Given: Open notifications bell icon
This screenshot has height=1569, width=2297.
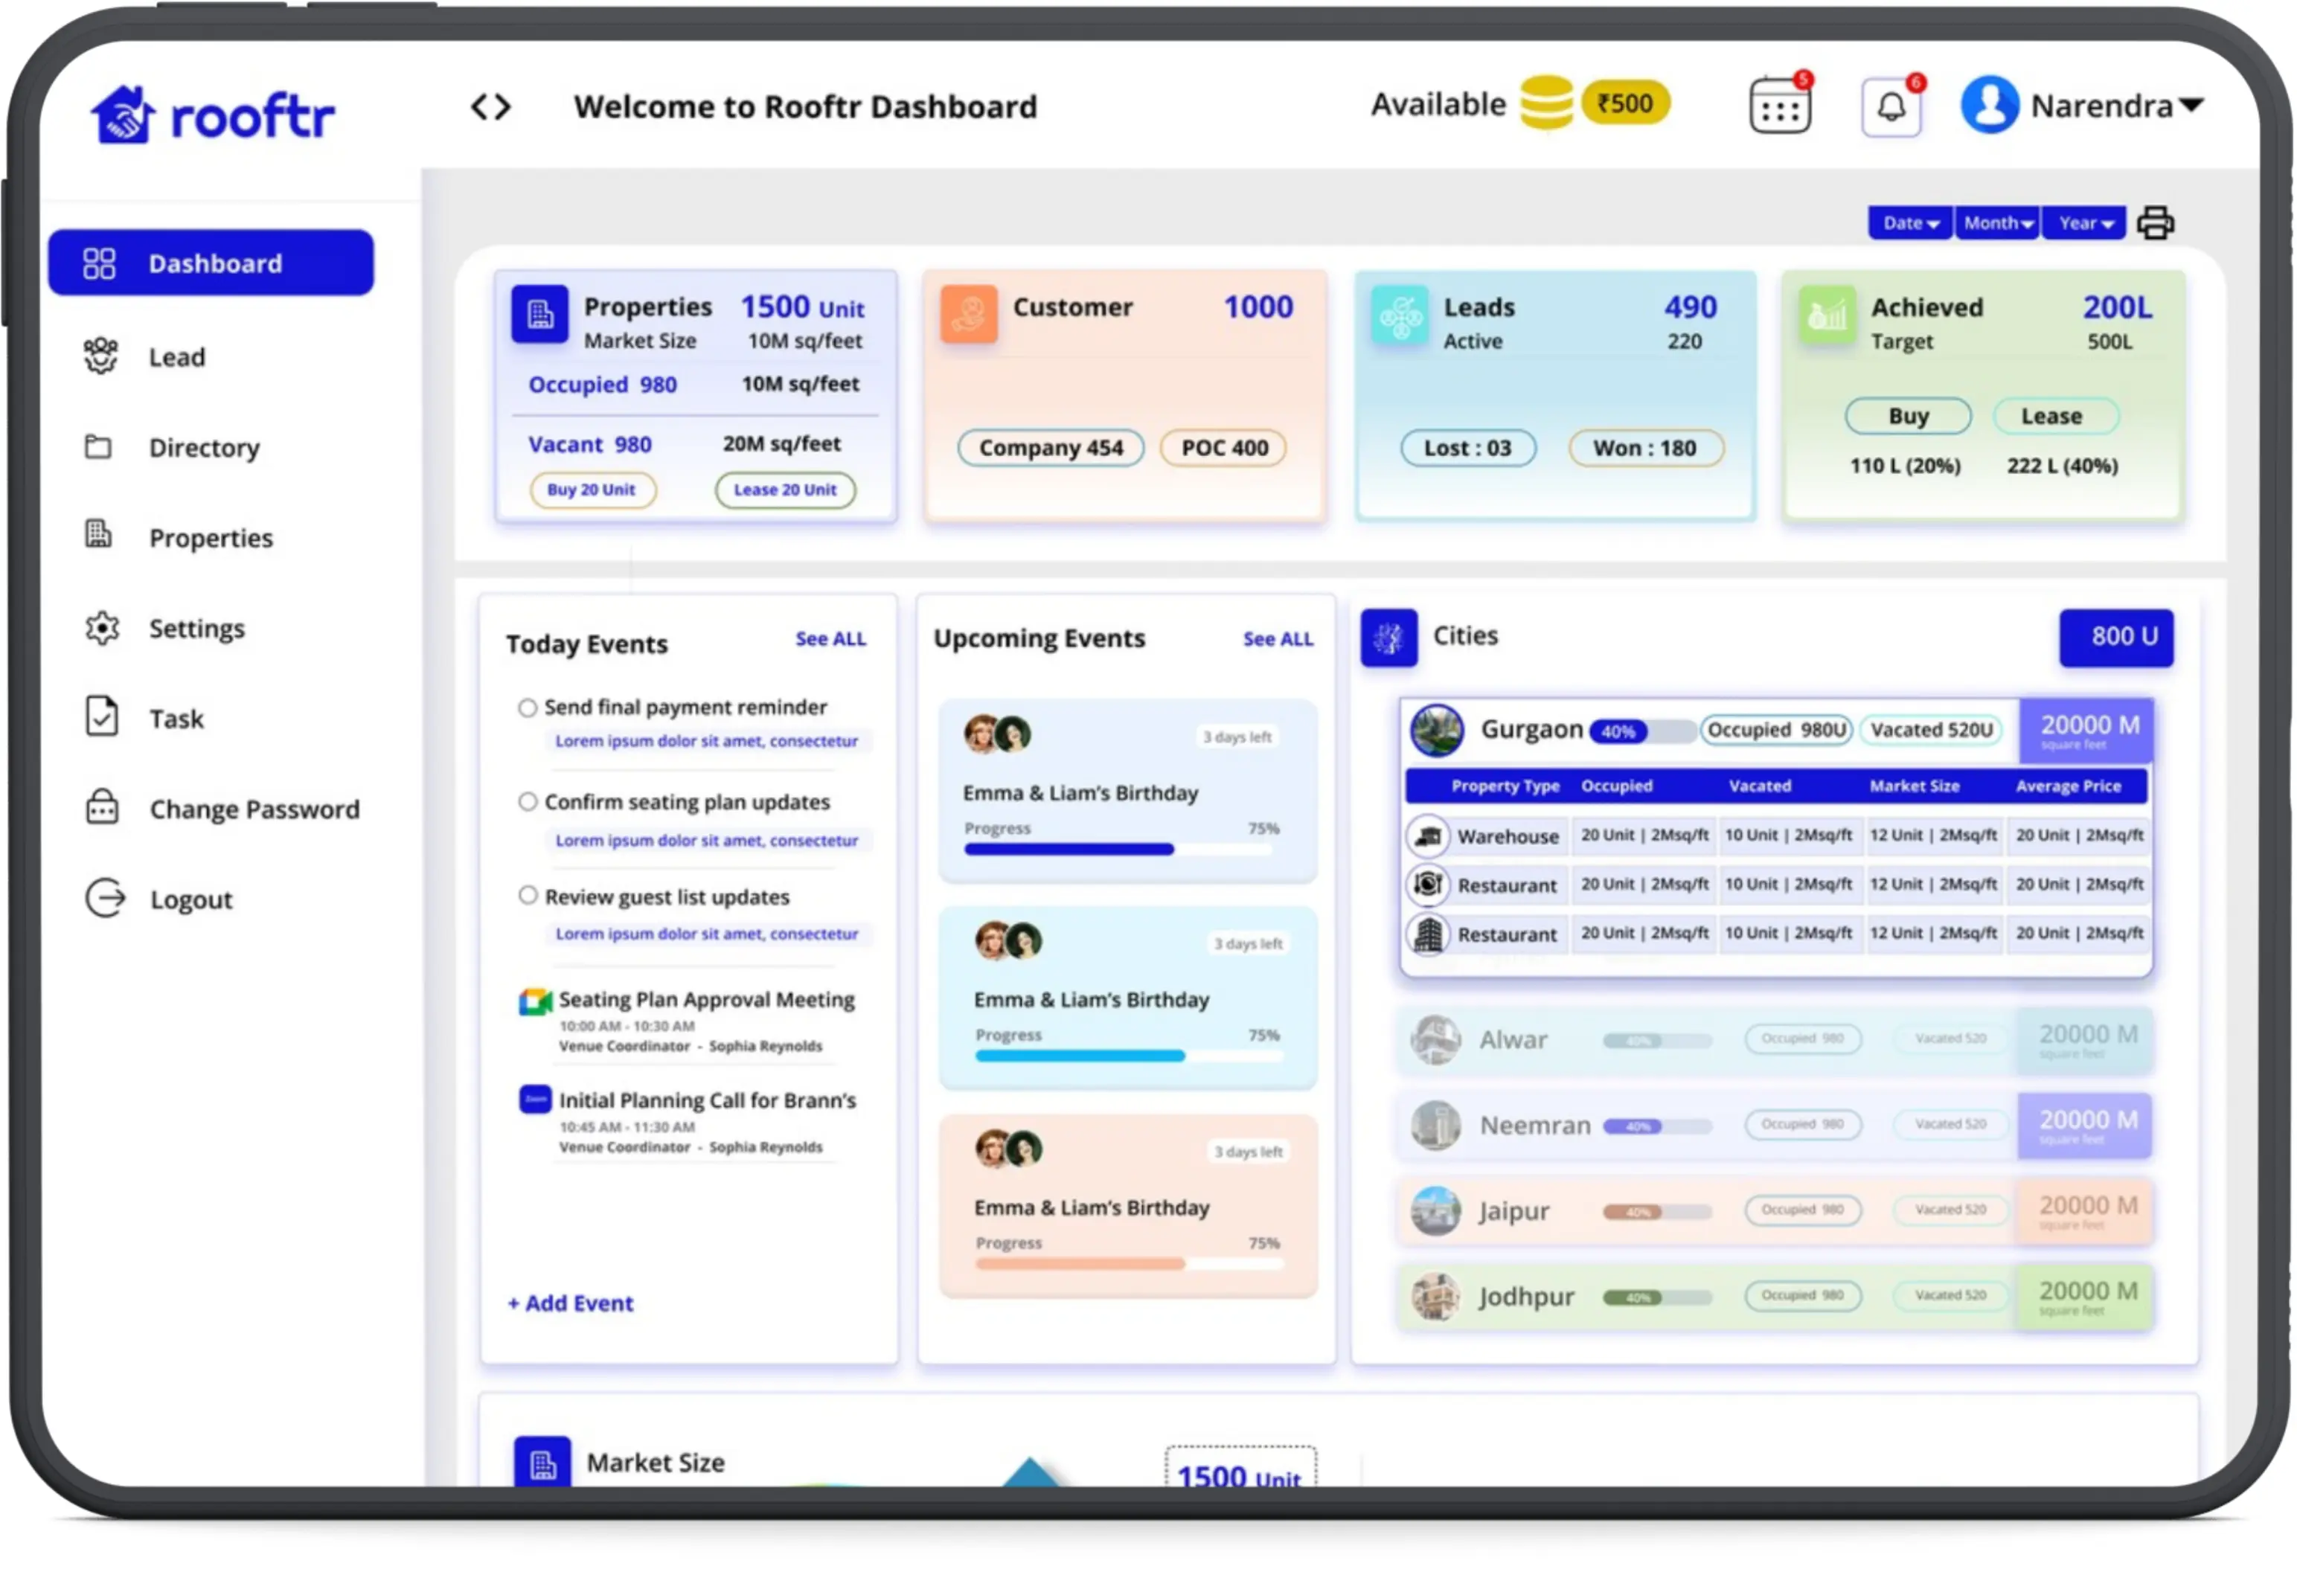Looking at the screenshot, I should tap(1890, 106).
